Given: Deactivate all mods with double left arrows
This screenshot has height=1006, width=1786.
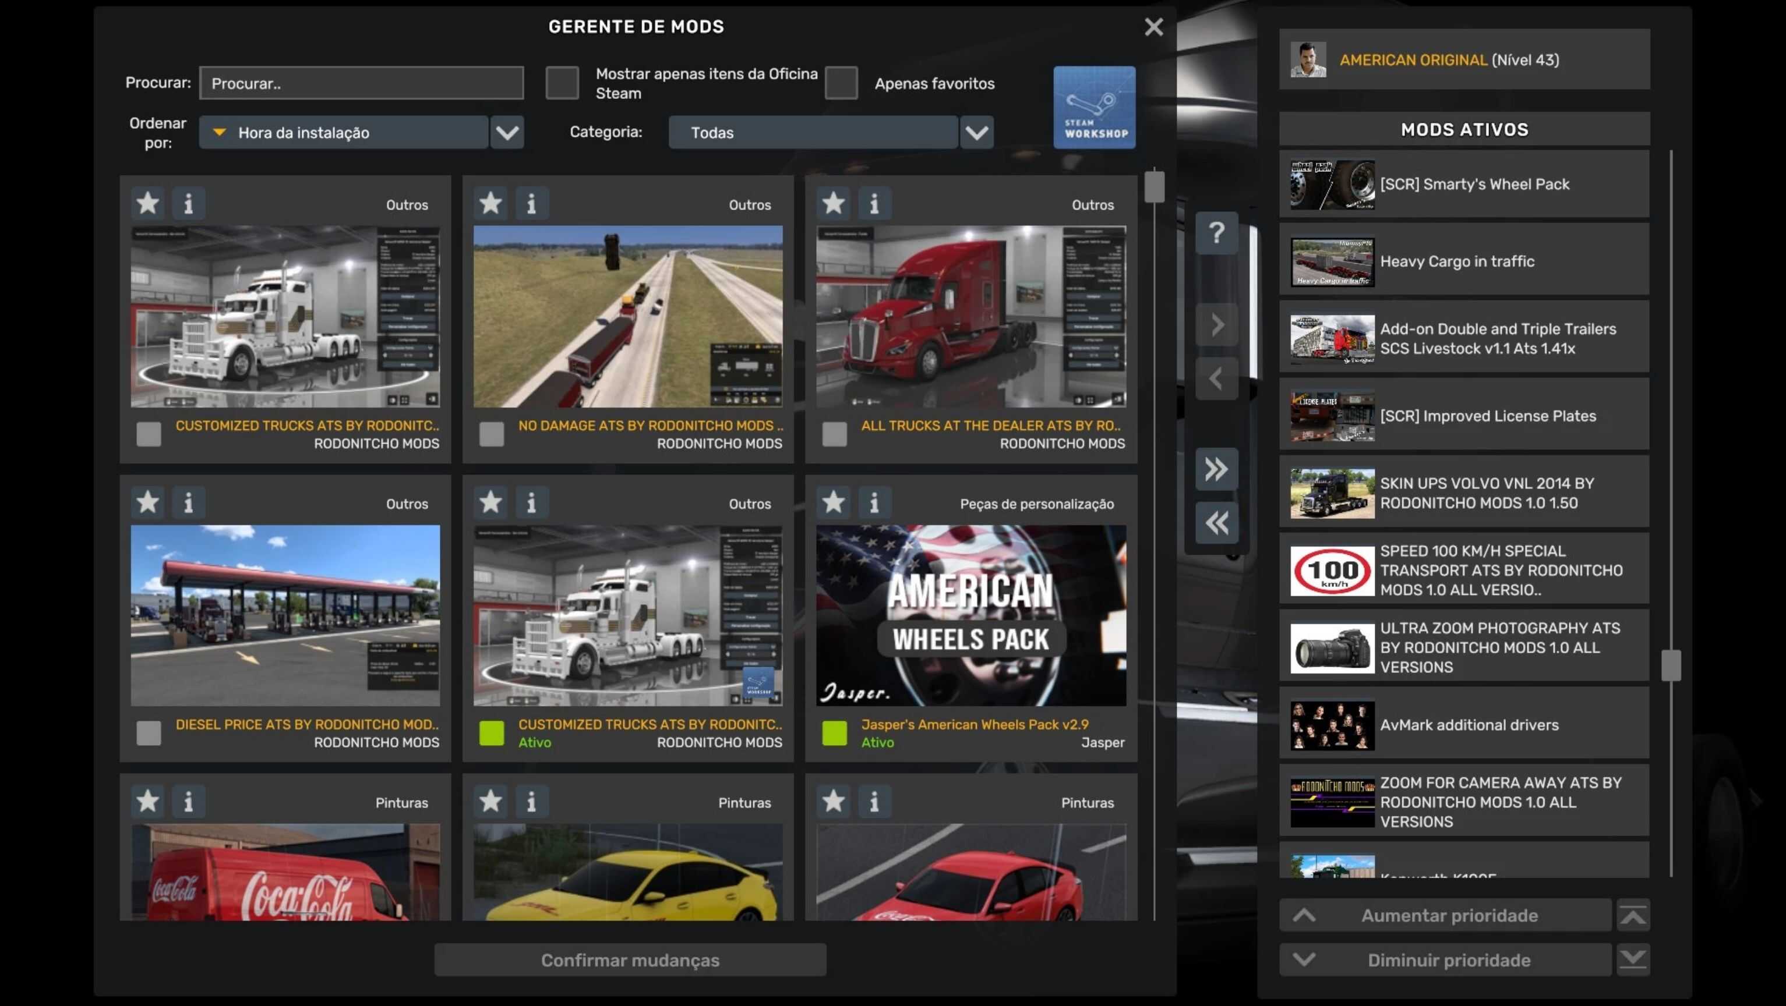Looking at the screenshot, I should click(x=1216, y=523).
